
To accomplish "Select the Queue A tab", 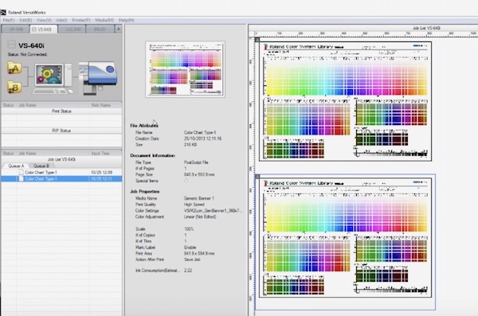I will pyautogui.click(x=16, y=166).
